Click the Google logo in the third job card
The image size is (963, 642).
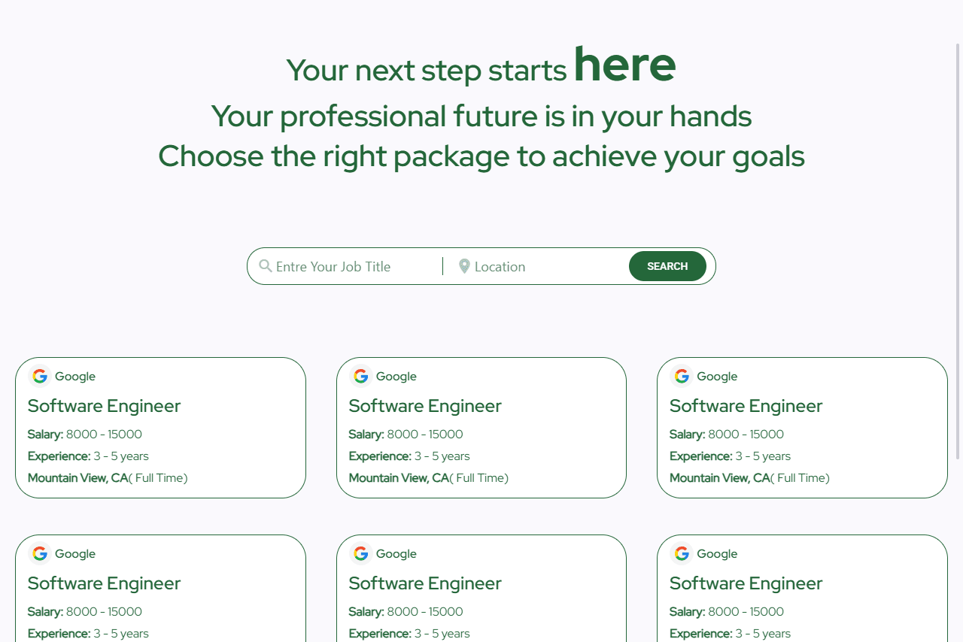[682, 376]
